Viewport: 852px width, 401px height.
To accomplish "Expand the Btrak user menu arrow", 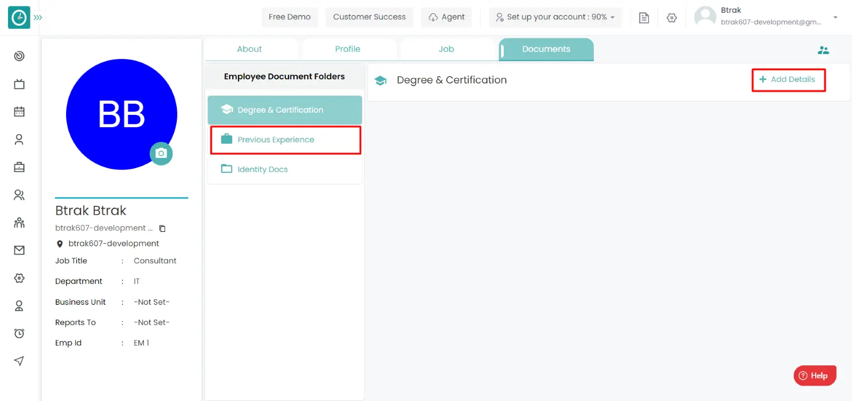I will 835,18.
